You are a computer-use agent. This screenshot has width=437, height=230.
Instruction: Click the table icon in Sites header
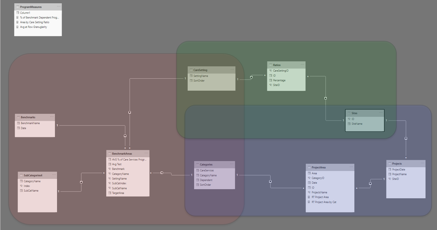[349, 113]
